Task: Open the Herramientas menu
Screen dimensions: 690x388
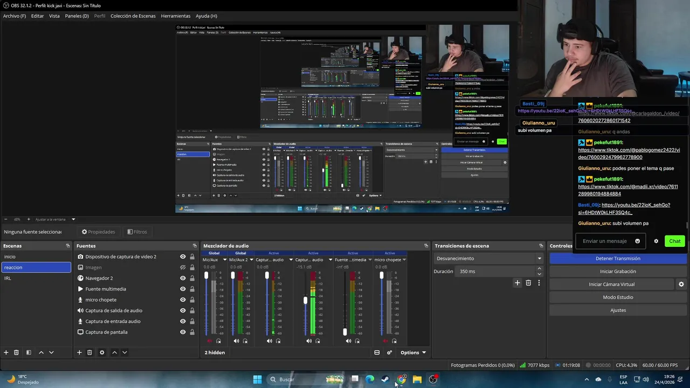Action: tap(176, 16)
